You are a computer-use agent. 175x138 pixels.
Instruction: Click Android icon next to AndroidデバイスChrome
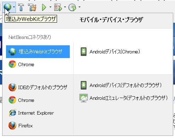84,52
